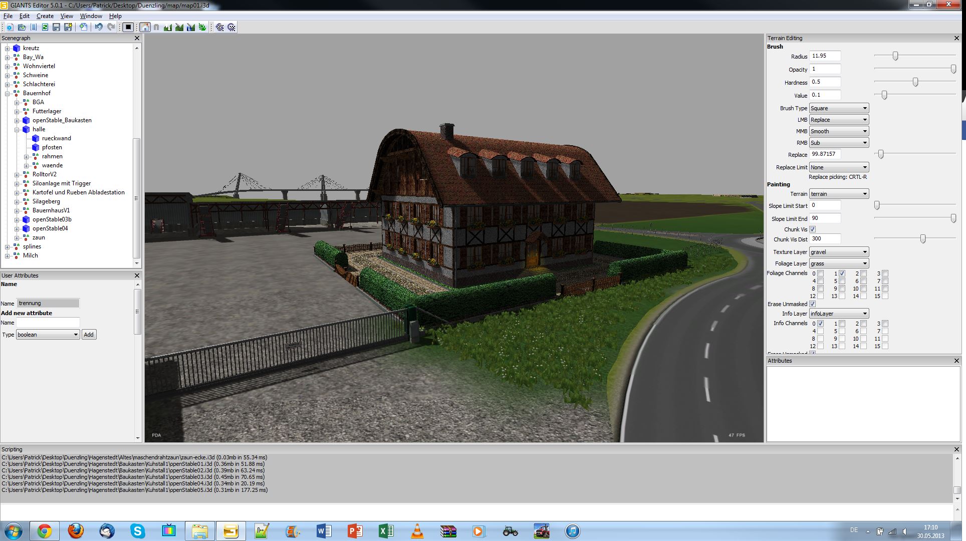Open the Brush Type dropdown
966x541 pixels.
point(839,108)
